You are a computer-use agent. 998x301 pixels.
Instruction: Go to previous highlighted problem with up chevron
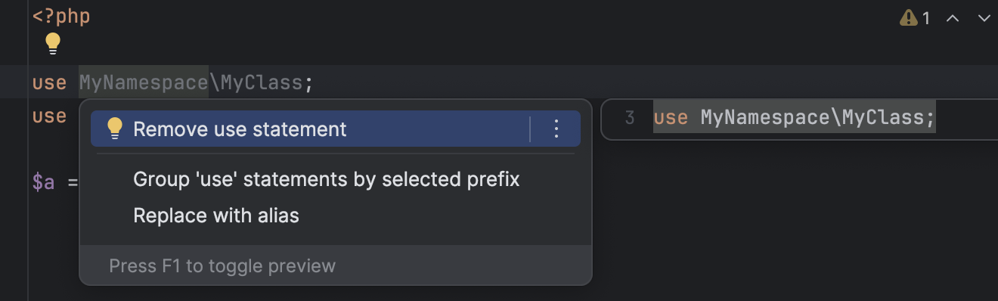[953, 18]
